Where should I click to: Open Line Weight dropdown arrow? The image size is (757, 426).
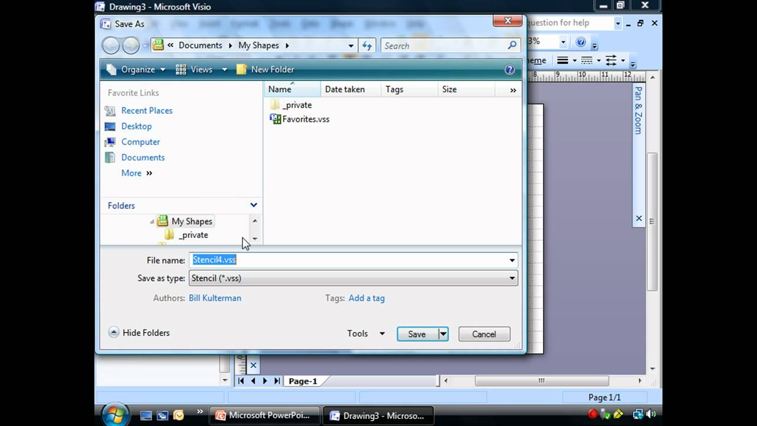[x=574, y=60]
